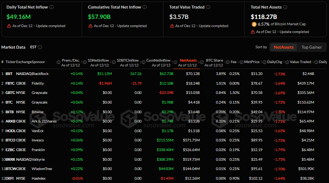This screenshot has width=329, height=183.
Task: Click info icon for the Value Traded column
Action: click(316, 62)
